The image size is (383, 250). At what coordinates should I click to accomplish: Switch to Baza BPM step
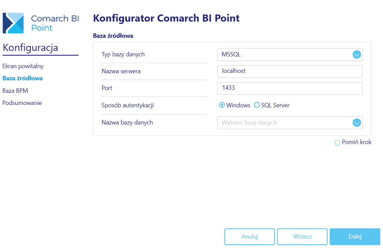tap(15, 91)
